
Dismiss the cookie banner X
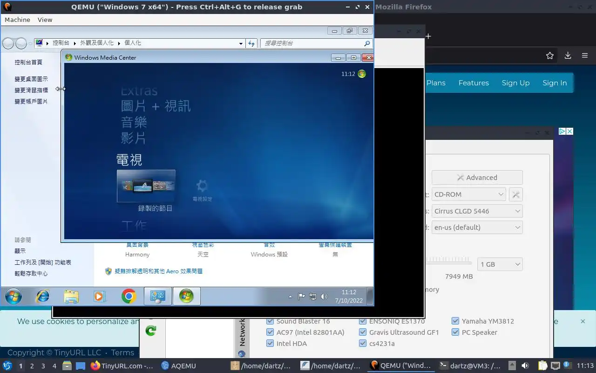pyautogui.click(x=582, y=321)
